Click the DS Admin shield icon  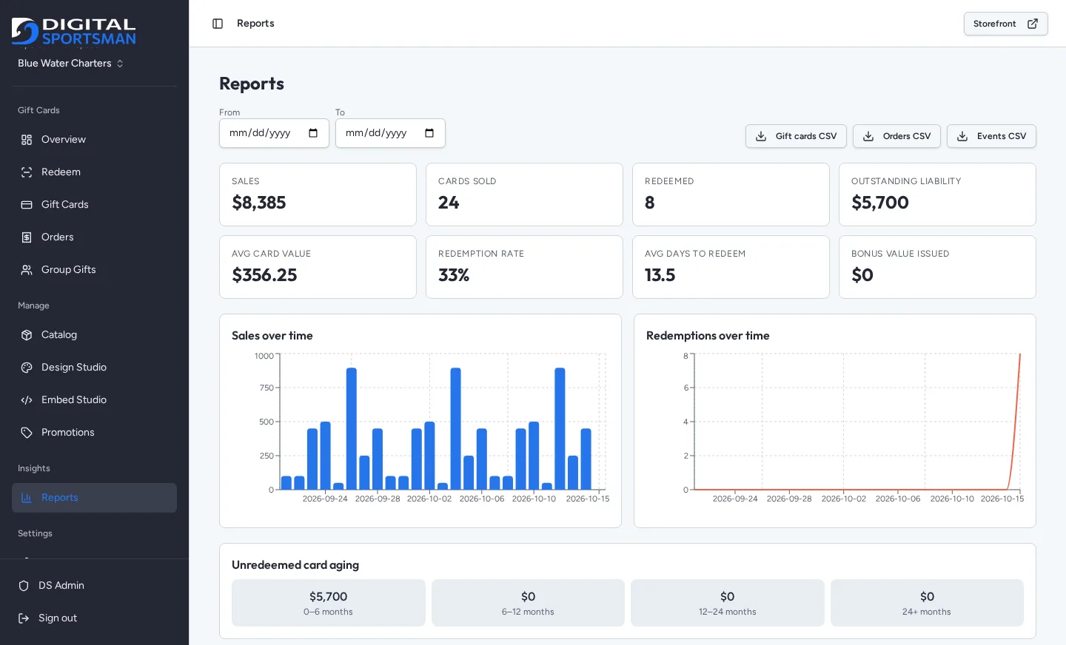click(x=24, y=586)
